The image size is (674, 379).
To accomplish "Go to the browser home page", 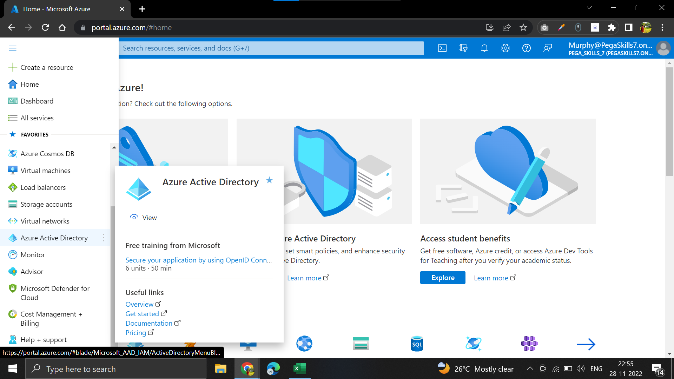I will coord(62,27).
